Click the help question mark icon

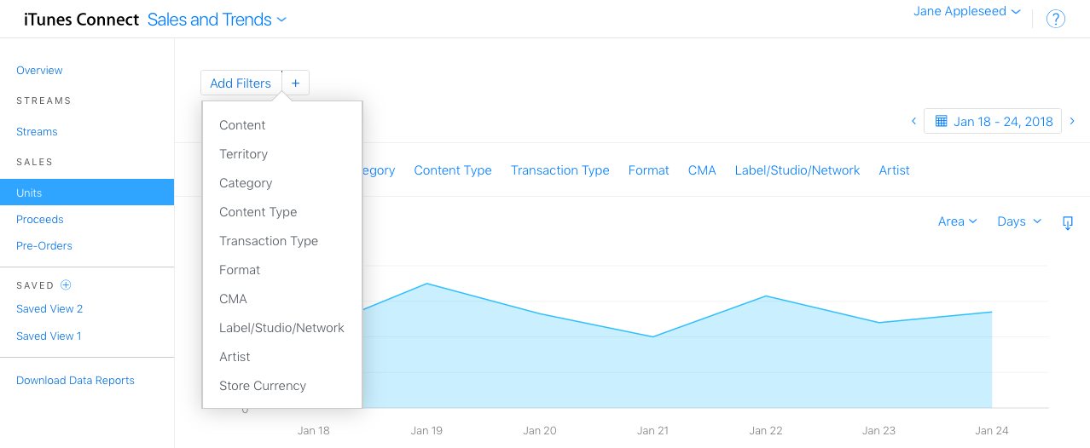click(1055, 19)
